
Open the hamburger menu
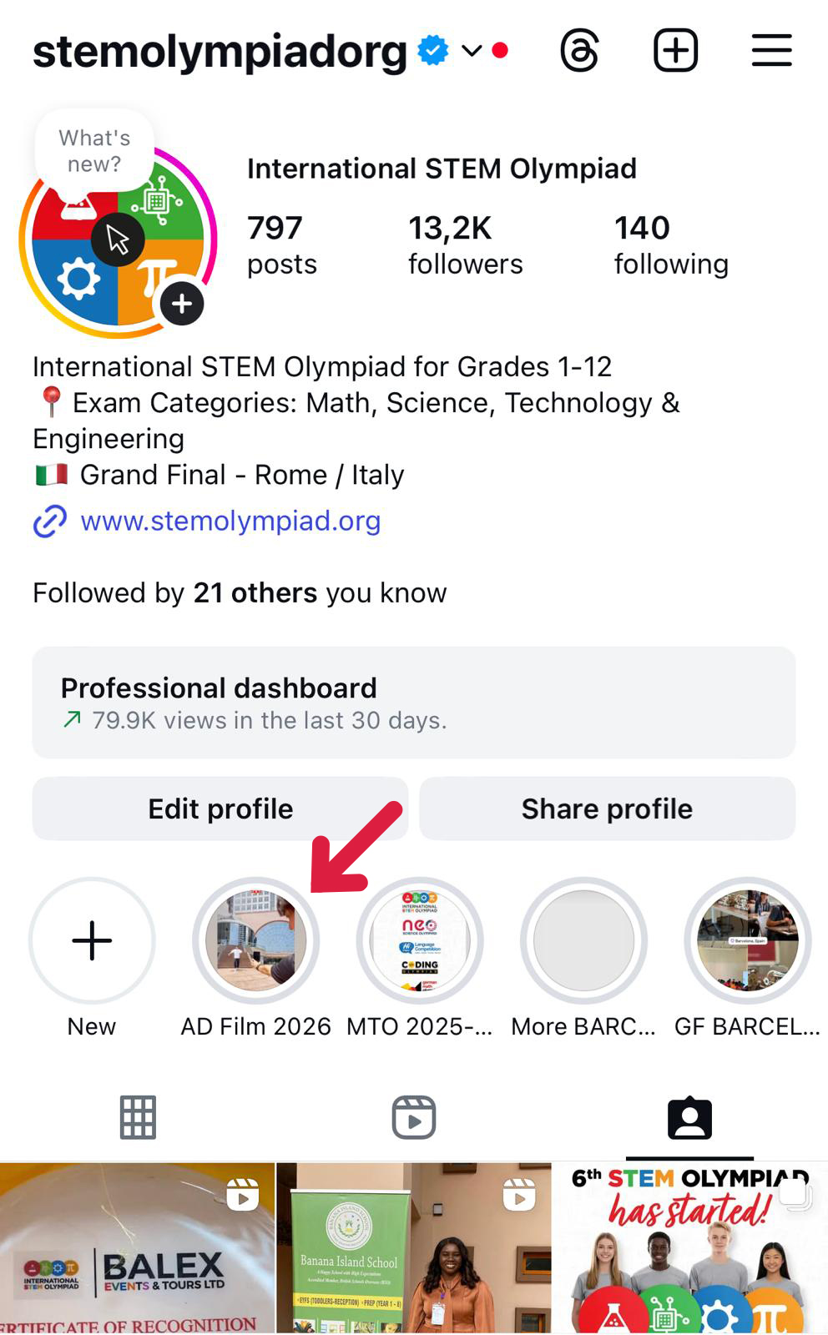point(771,51)
